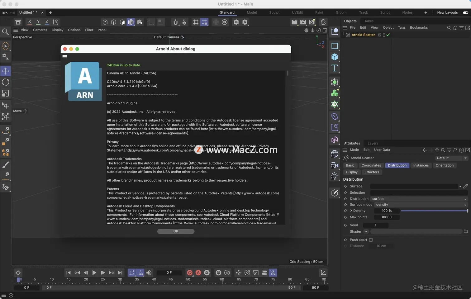The image size is (471, 299).
Task: Click the coordinate system icon next to Z
Action: (x=55, y=22)
